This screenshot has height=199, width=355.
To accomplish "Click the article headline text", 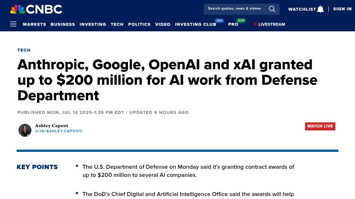I will pos(167,80).
